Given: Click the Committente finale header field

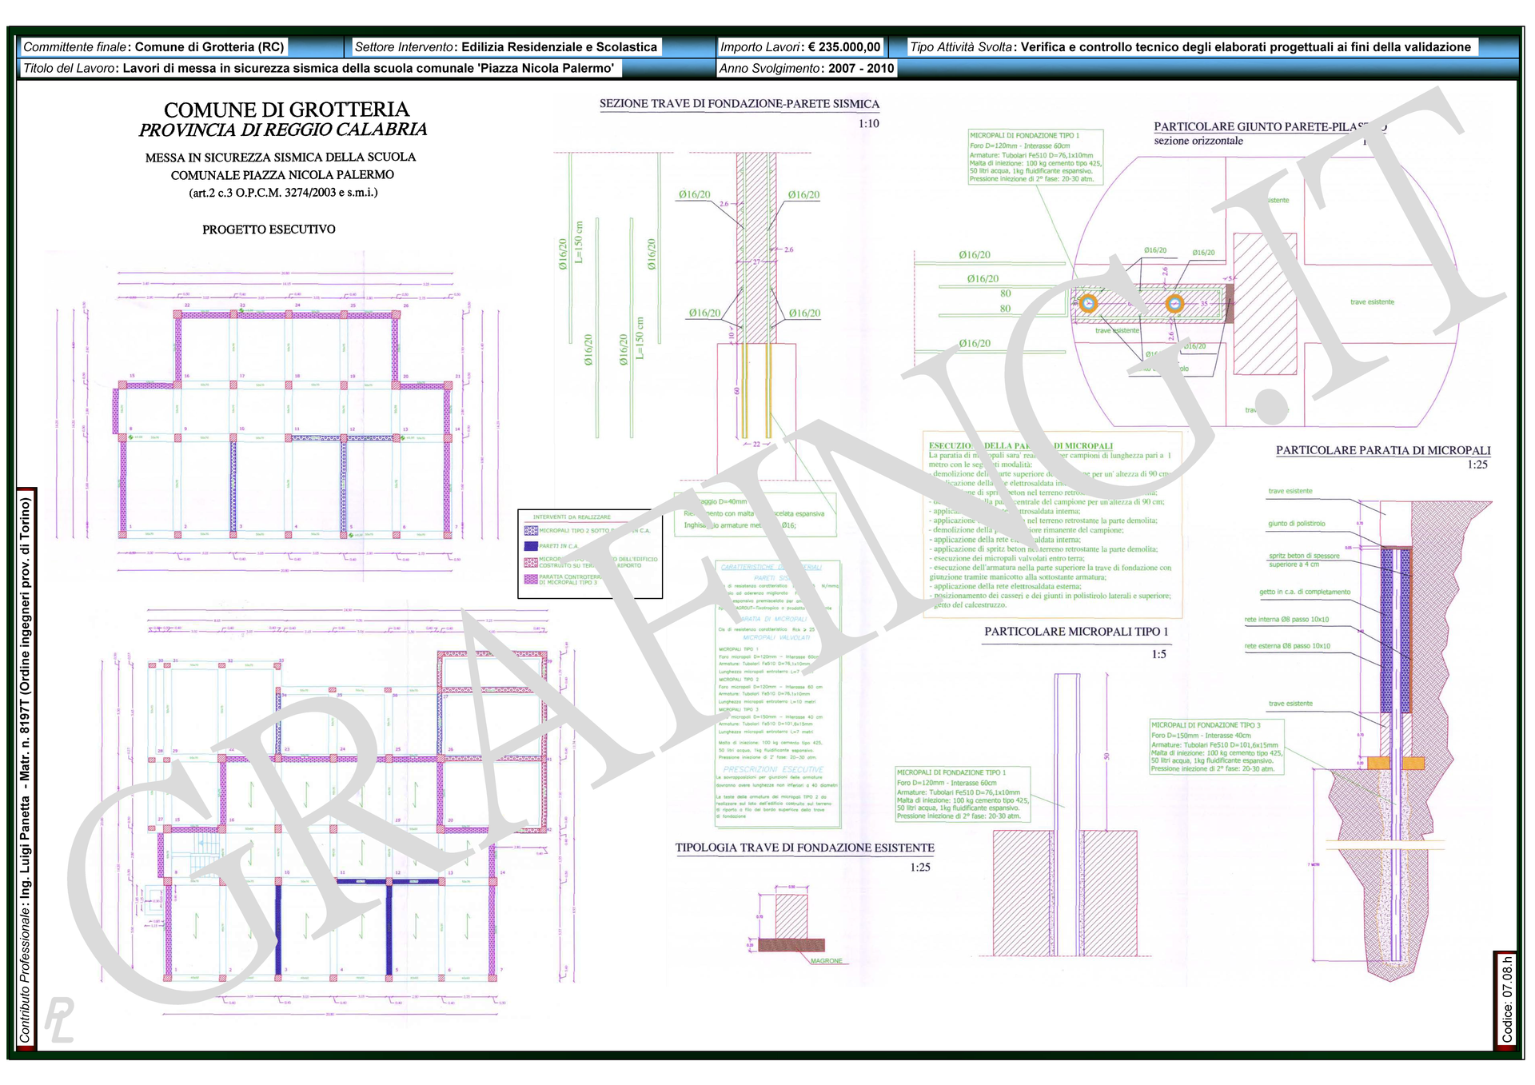Looking at the screenshot, I should (x=153, y=47).
